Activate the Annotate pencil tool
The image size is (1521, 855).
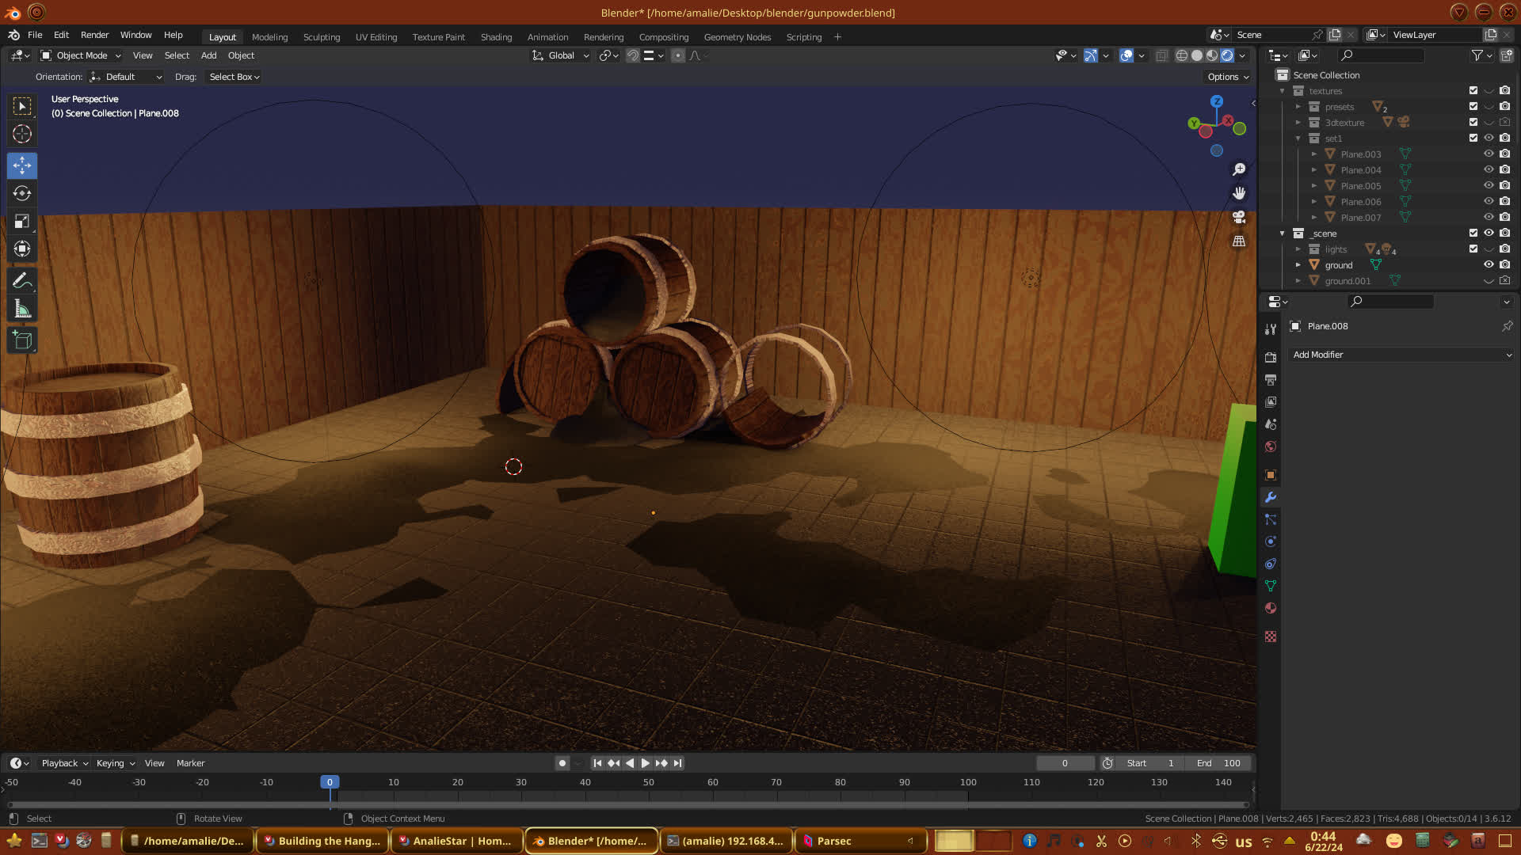click(x=22, y=281)
